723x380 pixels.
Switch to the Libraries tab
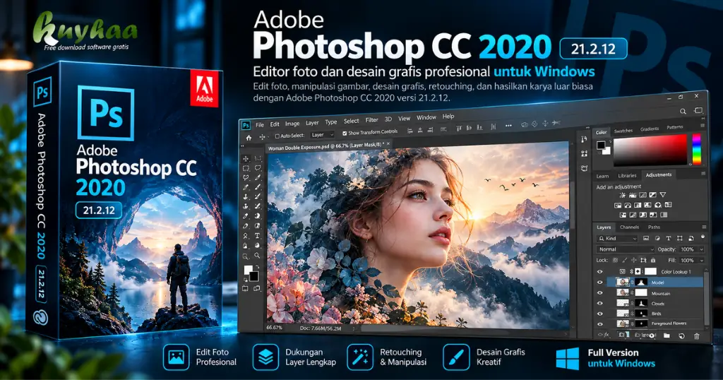click(x=627, y=176)
